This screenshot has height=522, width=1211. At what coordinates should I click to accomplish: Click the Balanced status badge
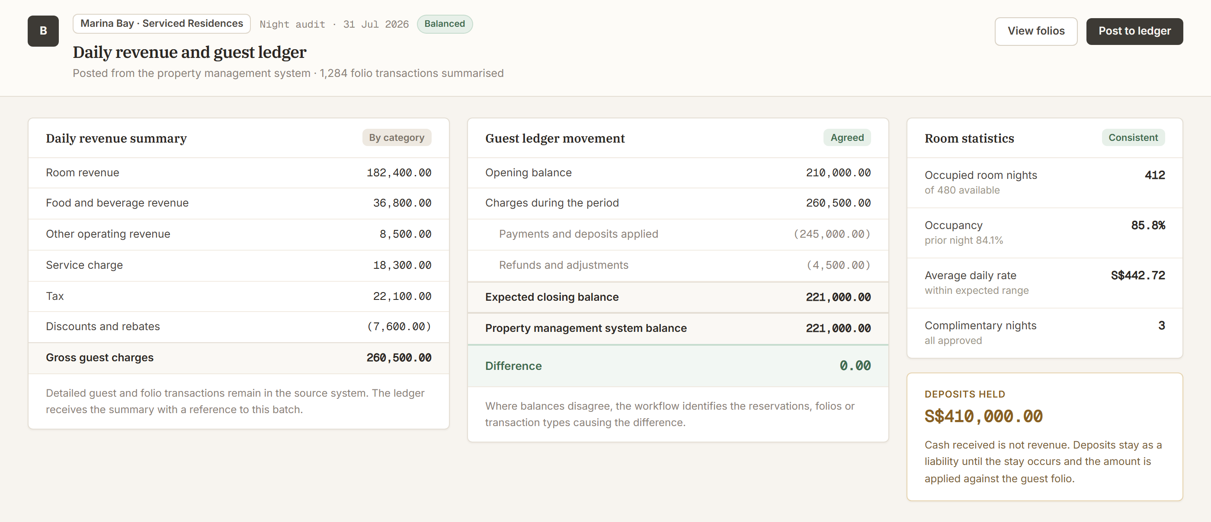(444, 24)
